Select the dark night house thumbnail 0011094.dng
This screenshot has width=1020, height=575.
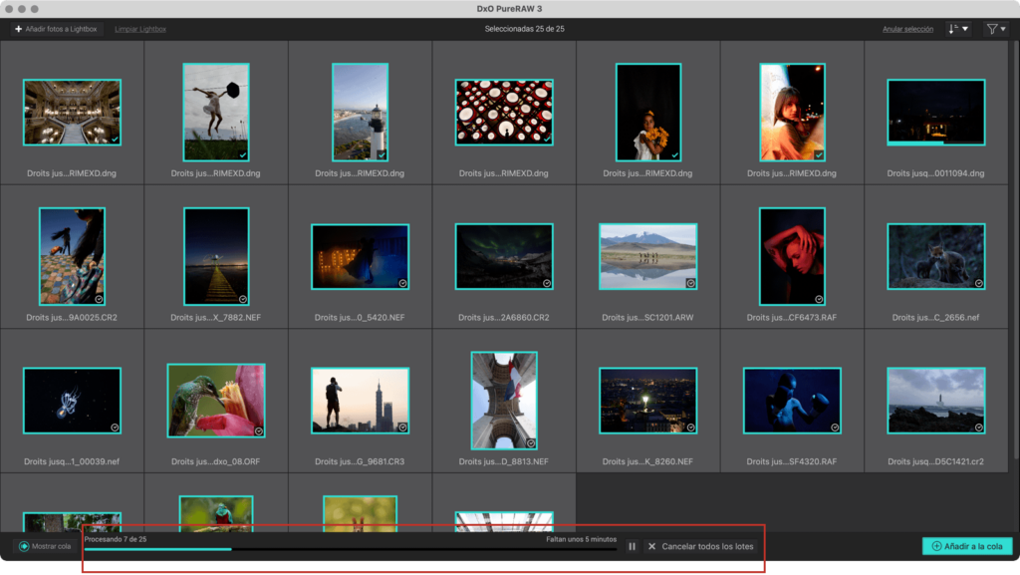point(936,113)
